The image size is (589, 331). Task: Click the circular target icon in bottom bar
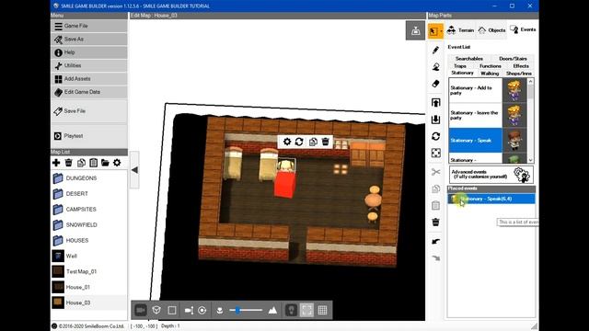(202, 310)
